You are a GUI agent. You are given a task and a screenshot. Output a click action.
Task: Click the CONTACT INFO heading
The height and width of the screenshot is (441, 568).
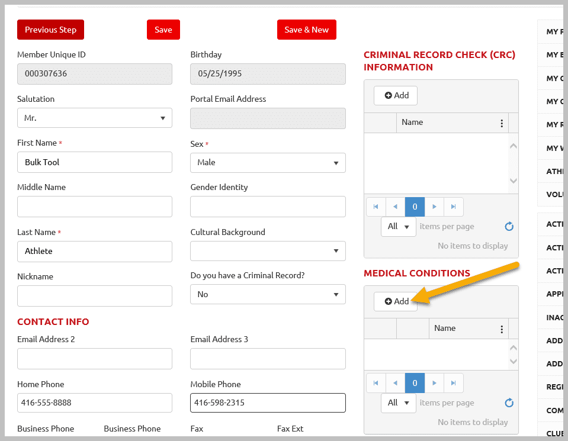pos(53,322)
